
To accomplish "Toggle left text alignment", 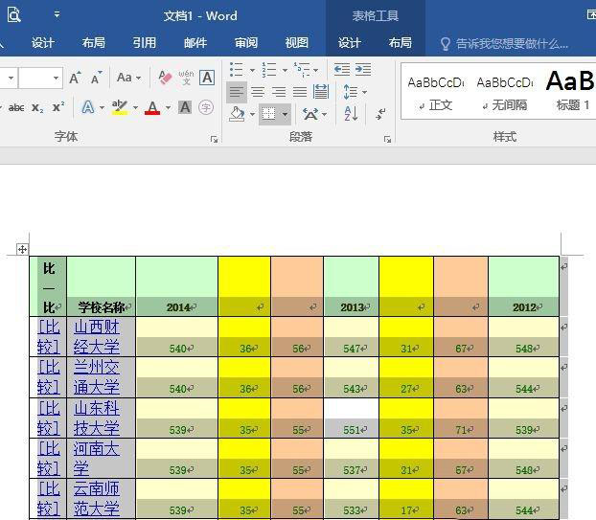I will (x=236, y=92).
